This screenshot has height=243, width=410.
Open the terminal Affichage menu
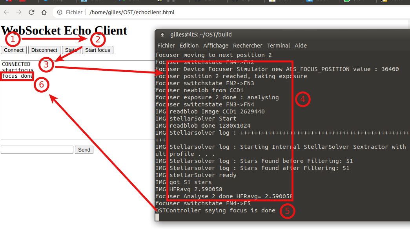click(x=216, y=46)
